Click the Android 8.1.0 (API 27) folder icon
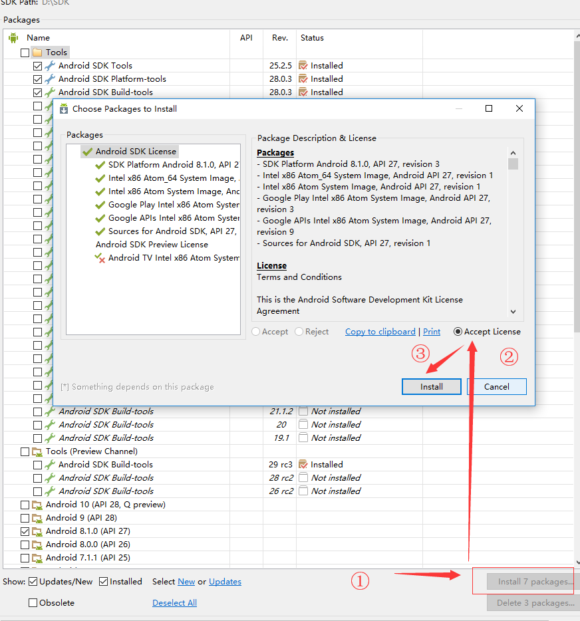 pos(37,531)
